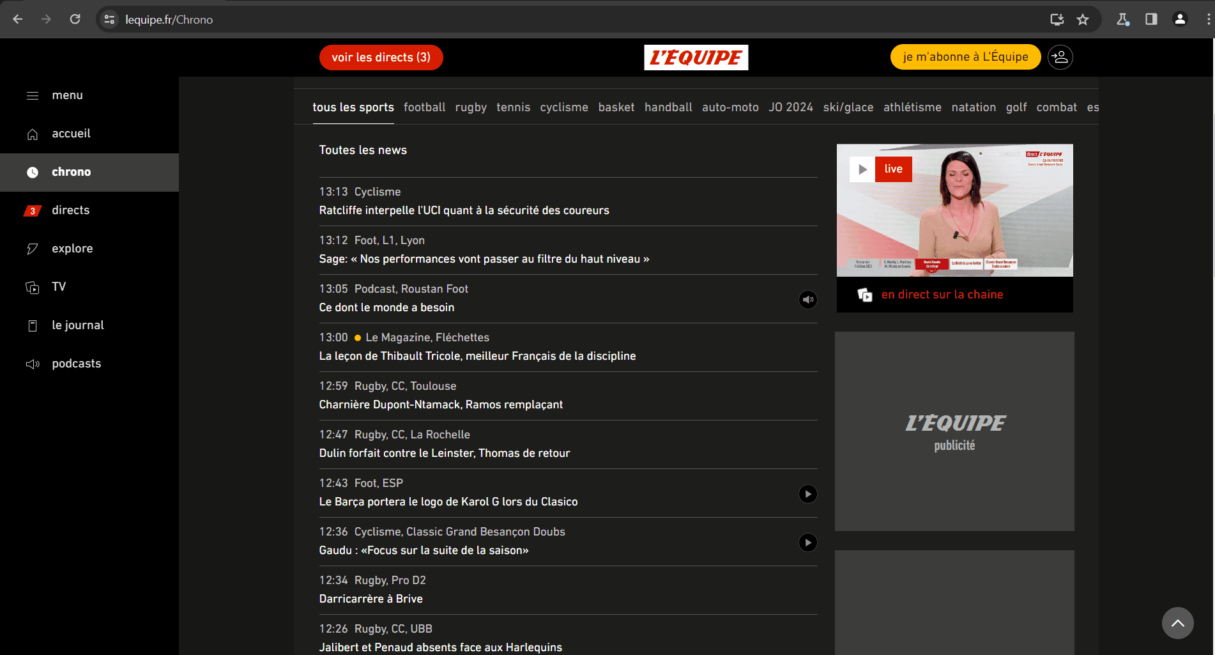Open the explore icon in sidebar

pyautogui.click(x=33, y=249)
